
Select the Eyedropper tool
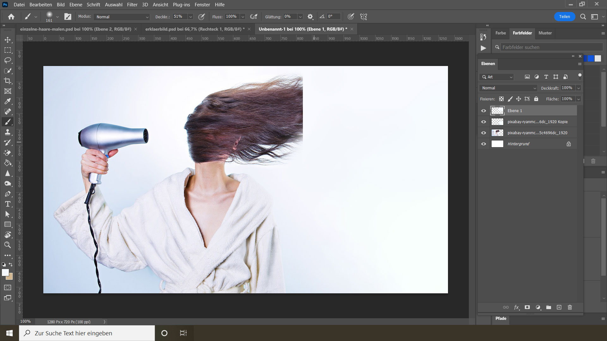8,101
